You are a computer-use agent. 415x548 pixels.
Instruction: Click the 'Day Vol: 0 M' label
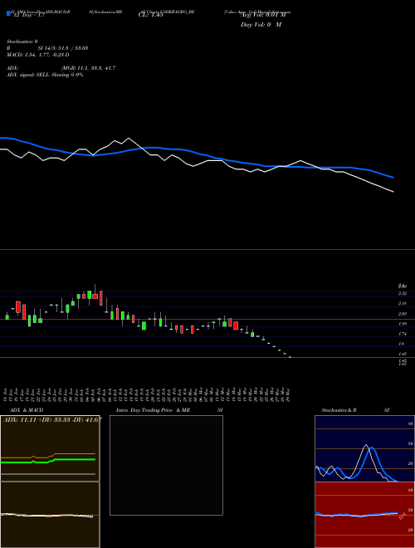pyautogui.click(x=261, y=25)
